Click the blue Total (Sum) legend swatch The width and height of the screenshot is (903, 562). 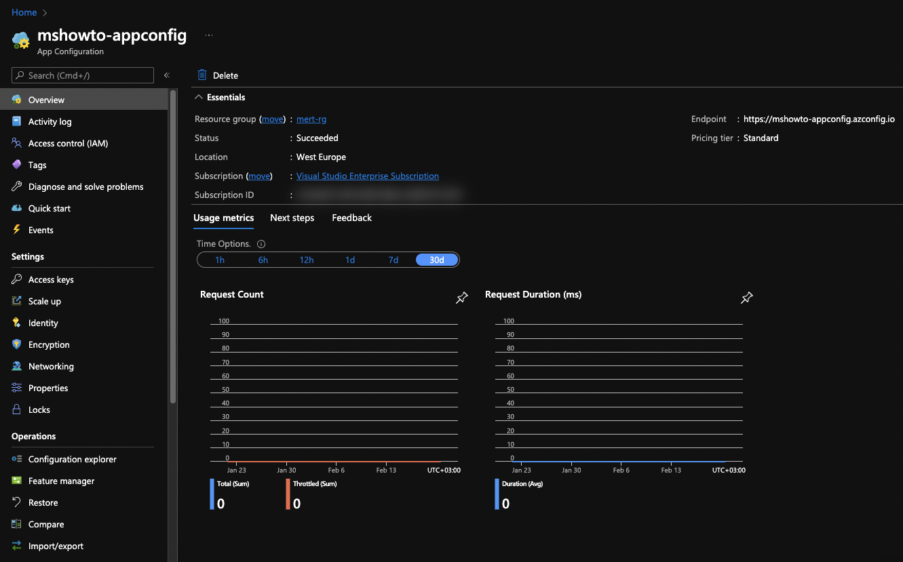pyautogui.click(x=212, y=494)
